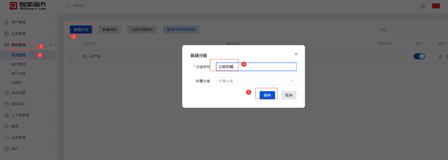The height and width of the screenshot is (160, 448).
Task: Click the 新建商品 button
Action: (x=110, y=30)
